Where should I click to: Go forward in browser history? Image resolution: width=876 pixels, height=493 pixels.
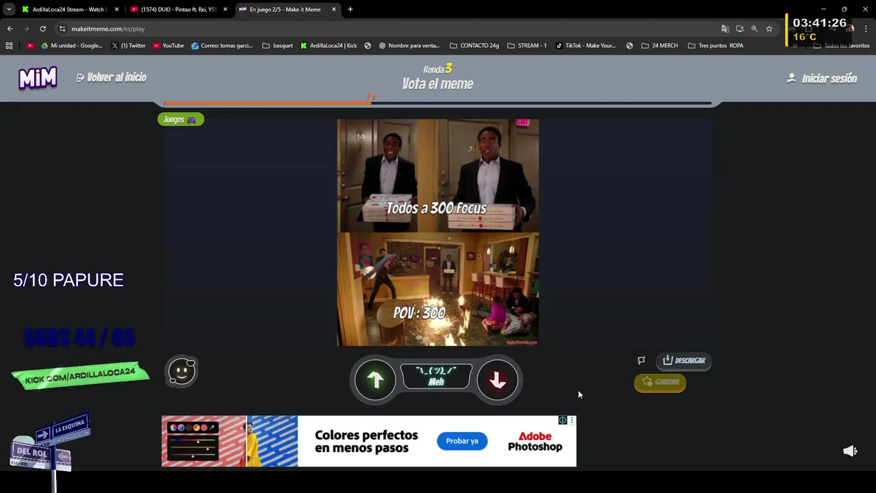[x=26, y=29]
